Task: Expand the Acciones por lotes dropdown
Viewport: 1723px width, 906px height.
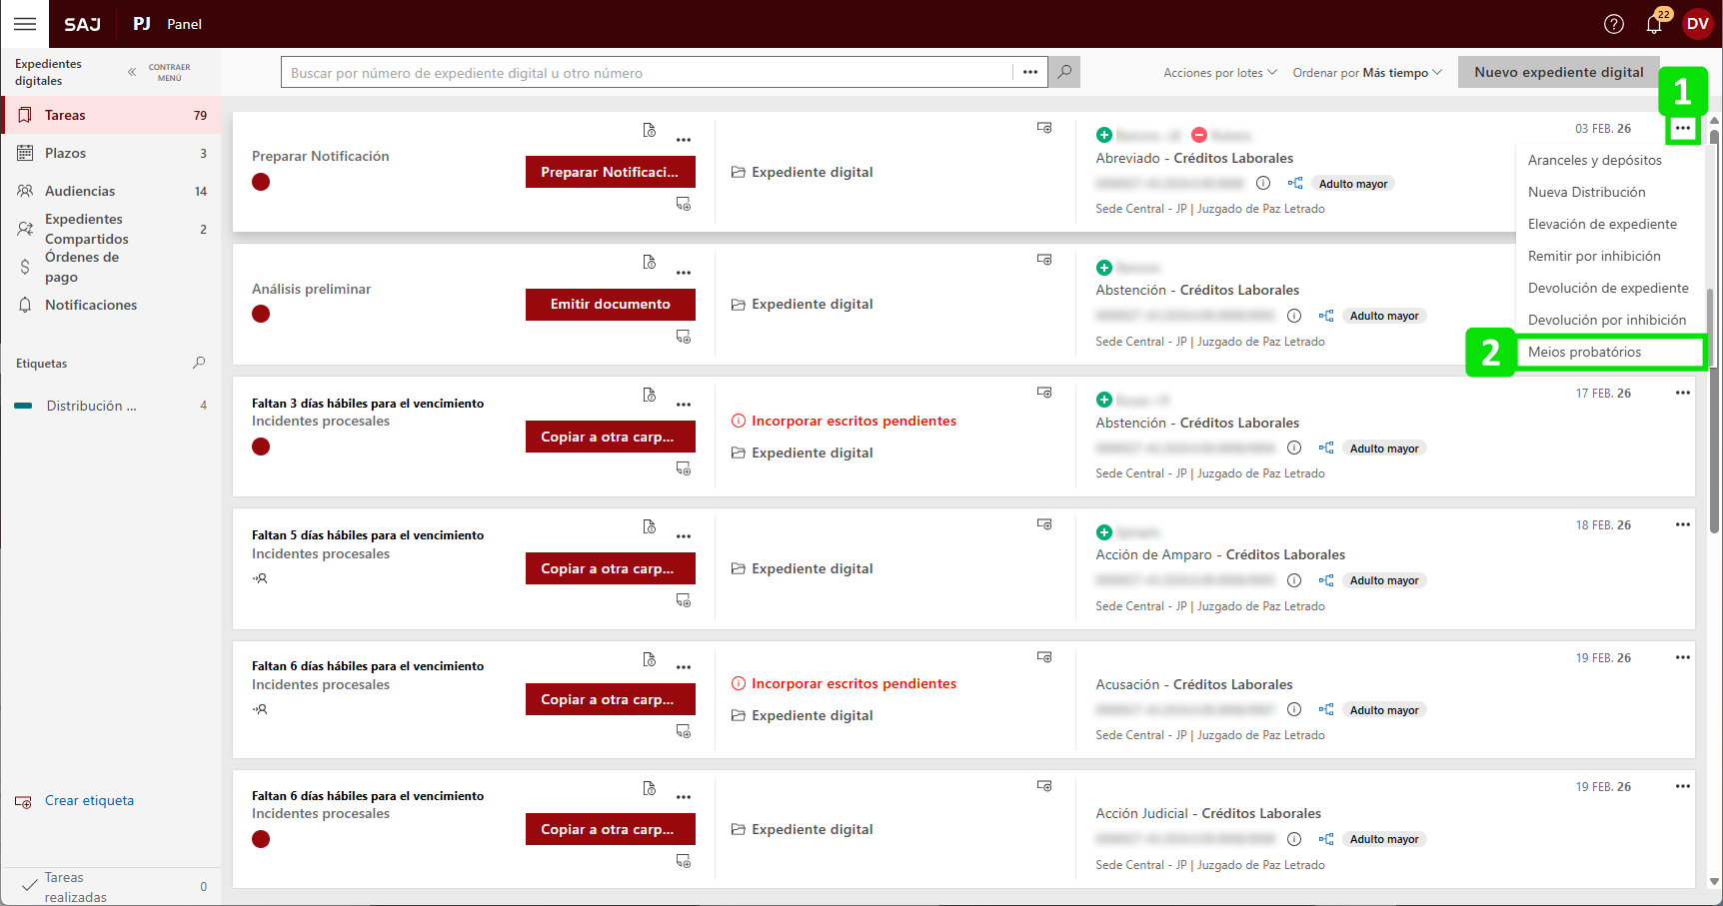Action: coord(1219,73)
